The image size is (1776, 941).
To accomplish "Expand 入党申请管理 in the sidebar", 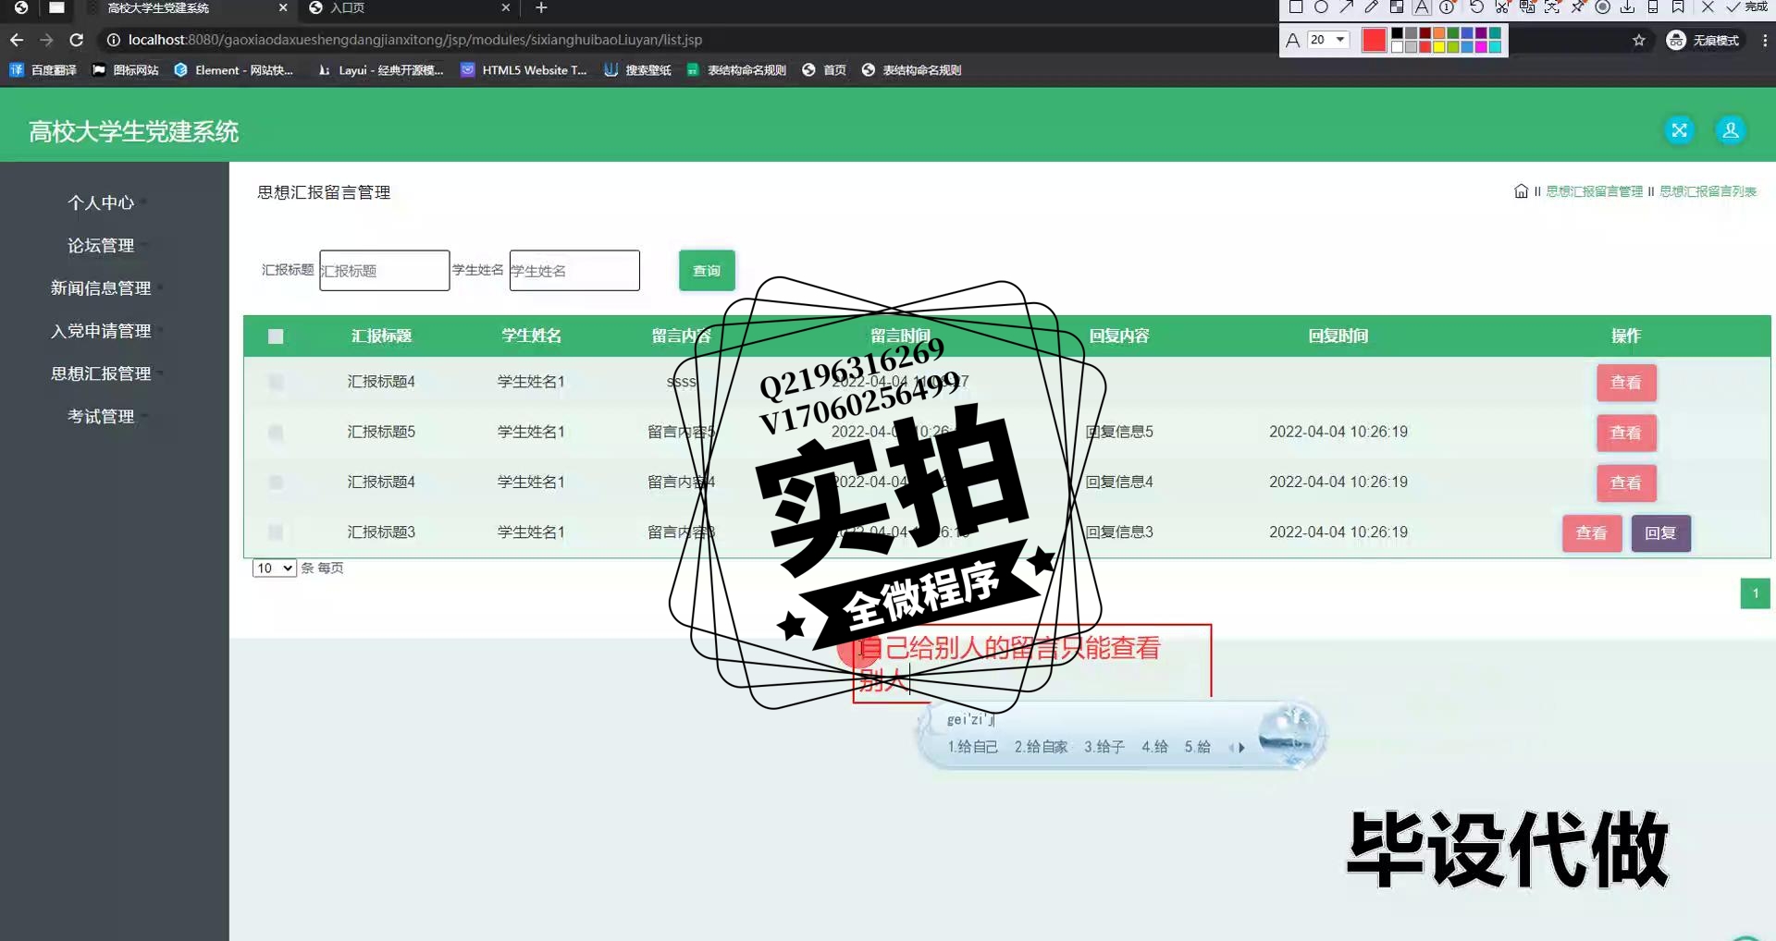I will pyautogui.click(x=101, y=330).
